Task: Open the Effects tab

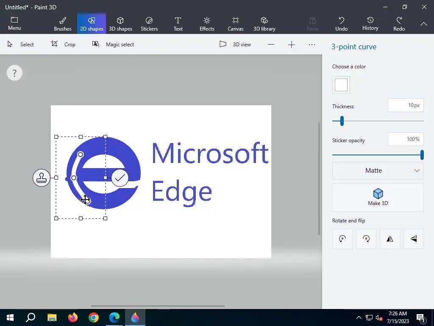Action: point(207,24)
